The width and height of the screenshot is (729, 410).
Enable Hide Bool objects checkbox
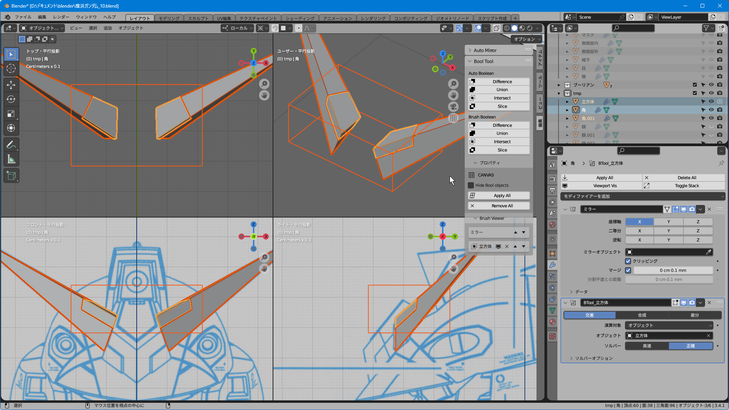point(471,185)
